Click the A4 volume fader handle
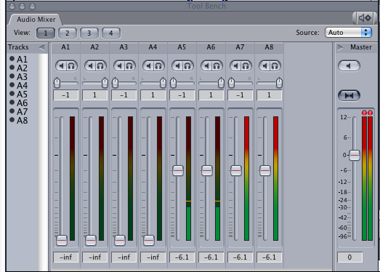 click(149, 240)
